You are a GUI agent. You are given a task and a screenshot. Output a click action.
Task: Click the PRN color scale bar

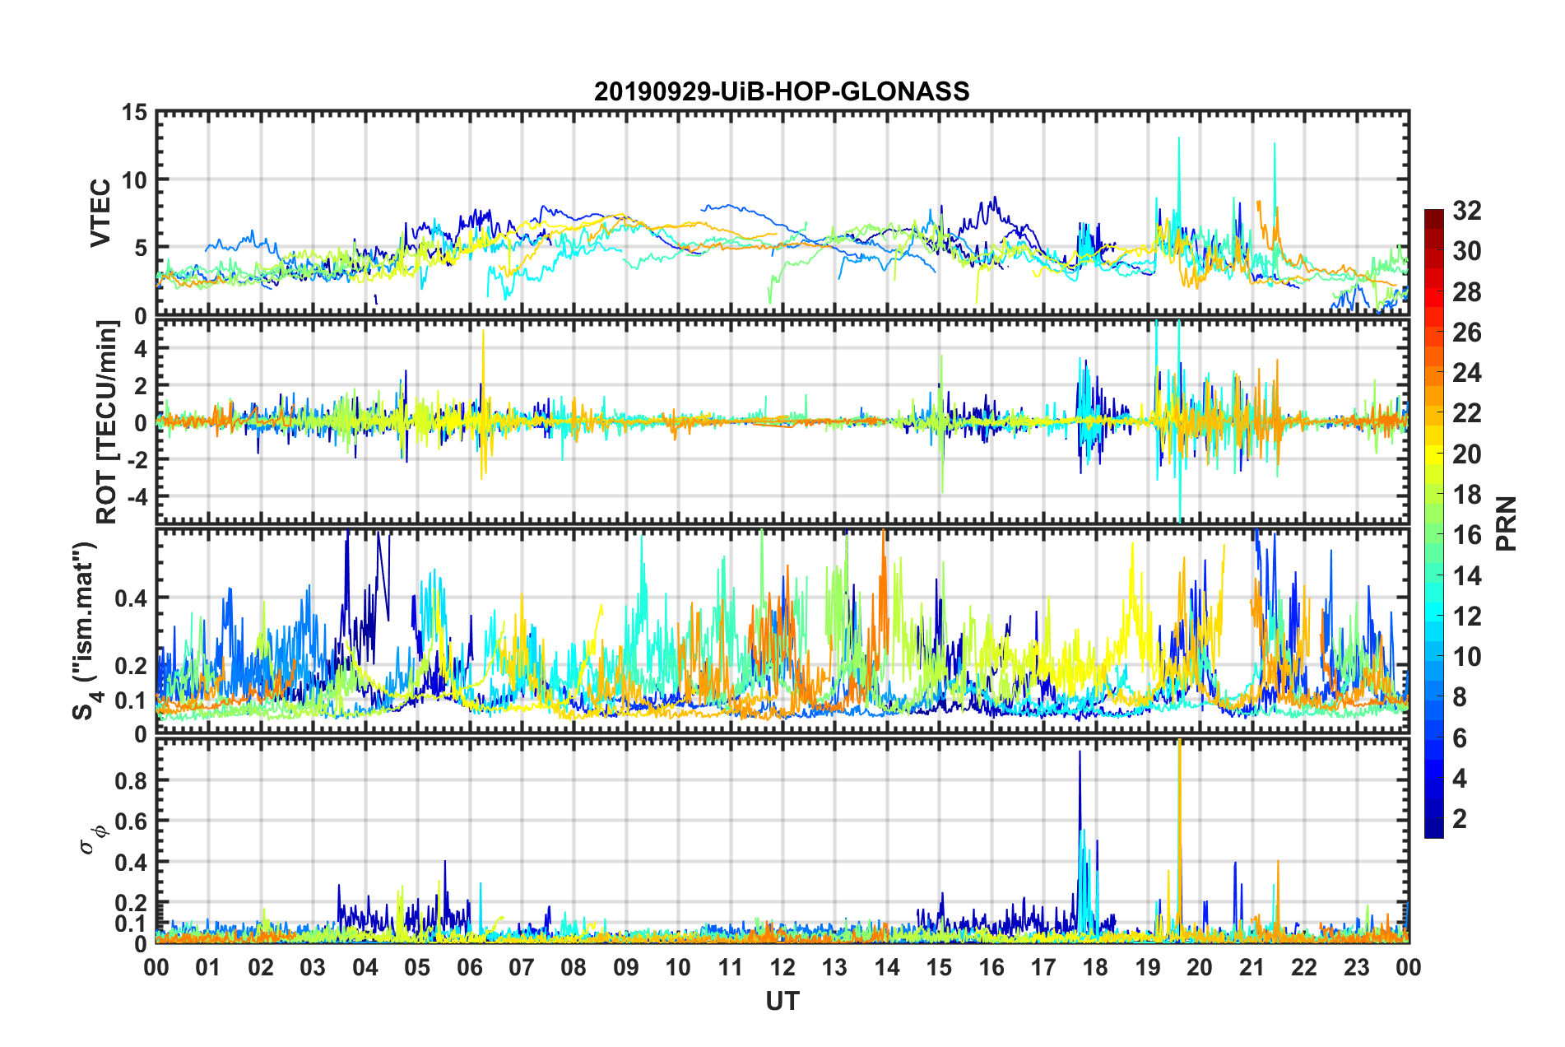1433,523
